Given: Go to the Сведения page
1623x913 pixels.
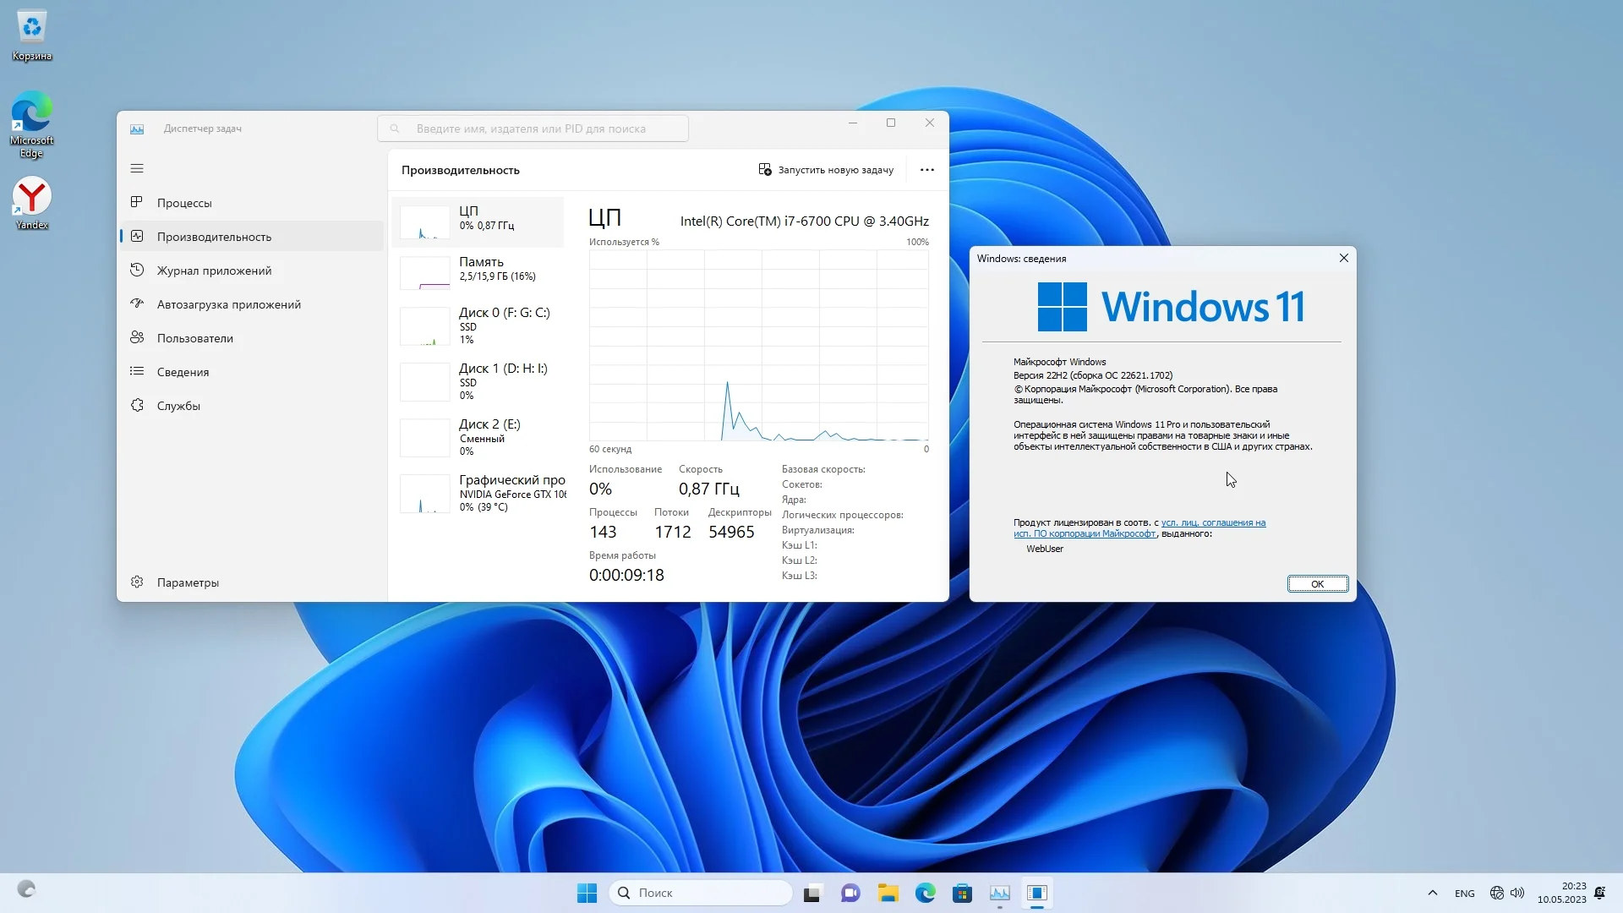Looking at the screenshot, I should point(183,372).
